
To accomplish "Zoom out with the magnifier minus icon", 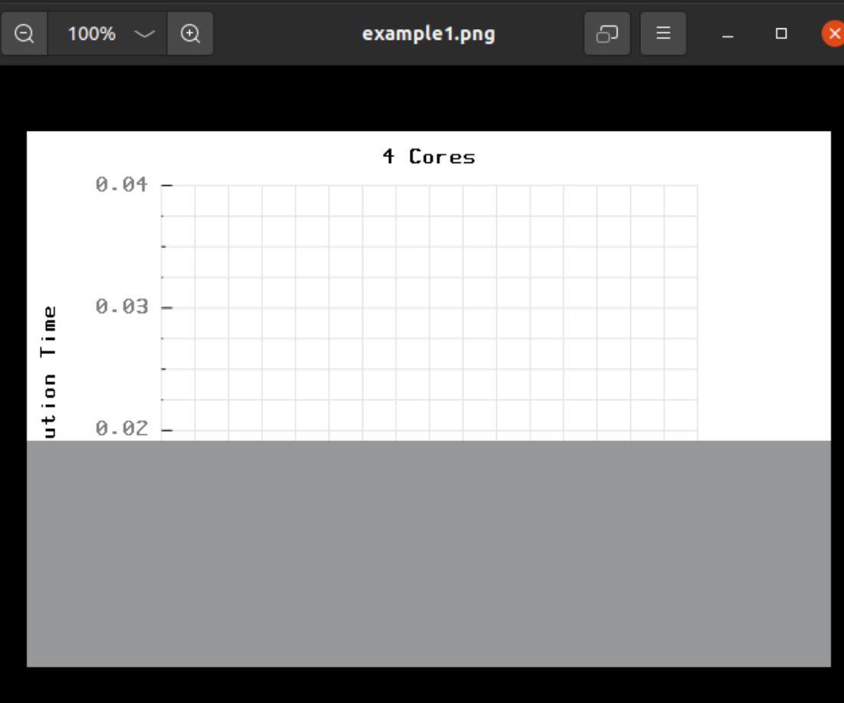I will click(25, 34).
